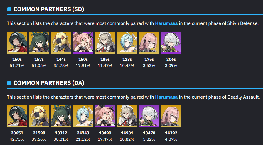This screenshot has width=263, height=145.
Task: Choose the pink twin-tail partner at 17.81% in SD
Action: (83, 43)
